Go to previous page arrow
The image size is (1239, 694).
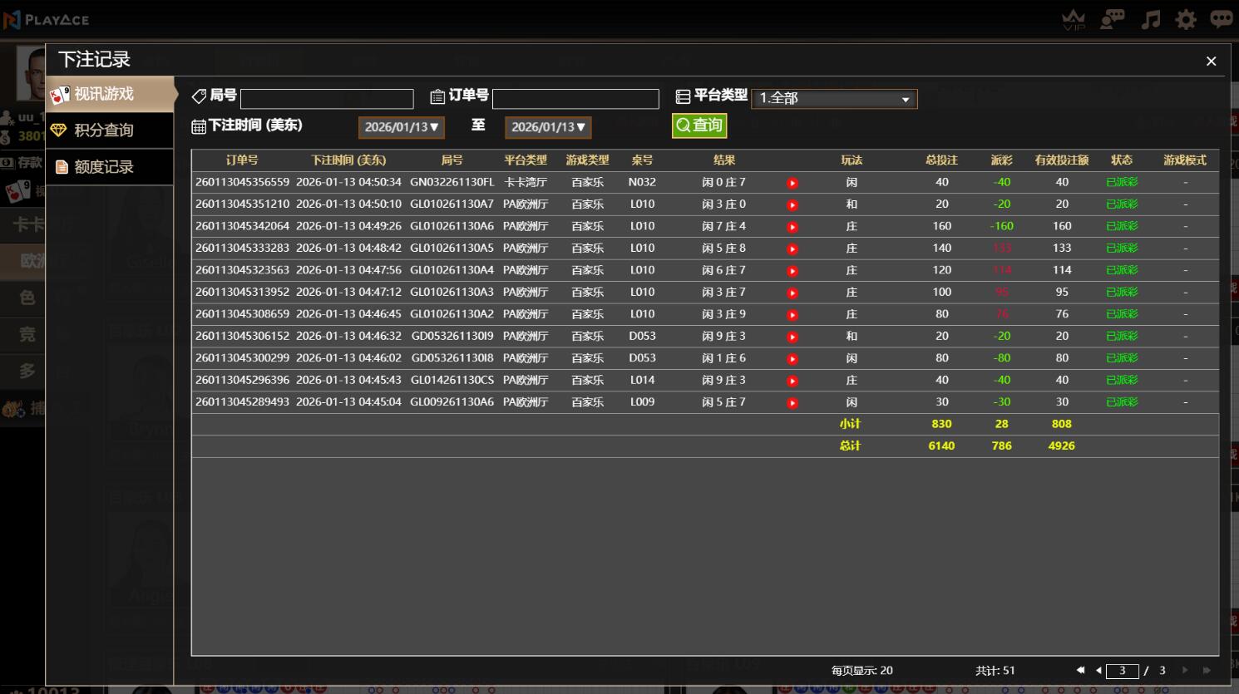(1098, 670)
